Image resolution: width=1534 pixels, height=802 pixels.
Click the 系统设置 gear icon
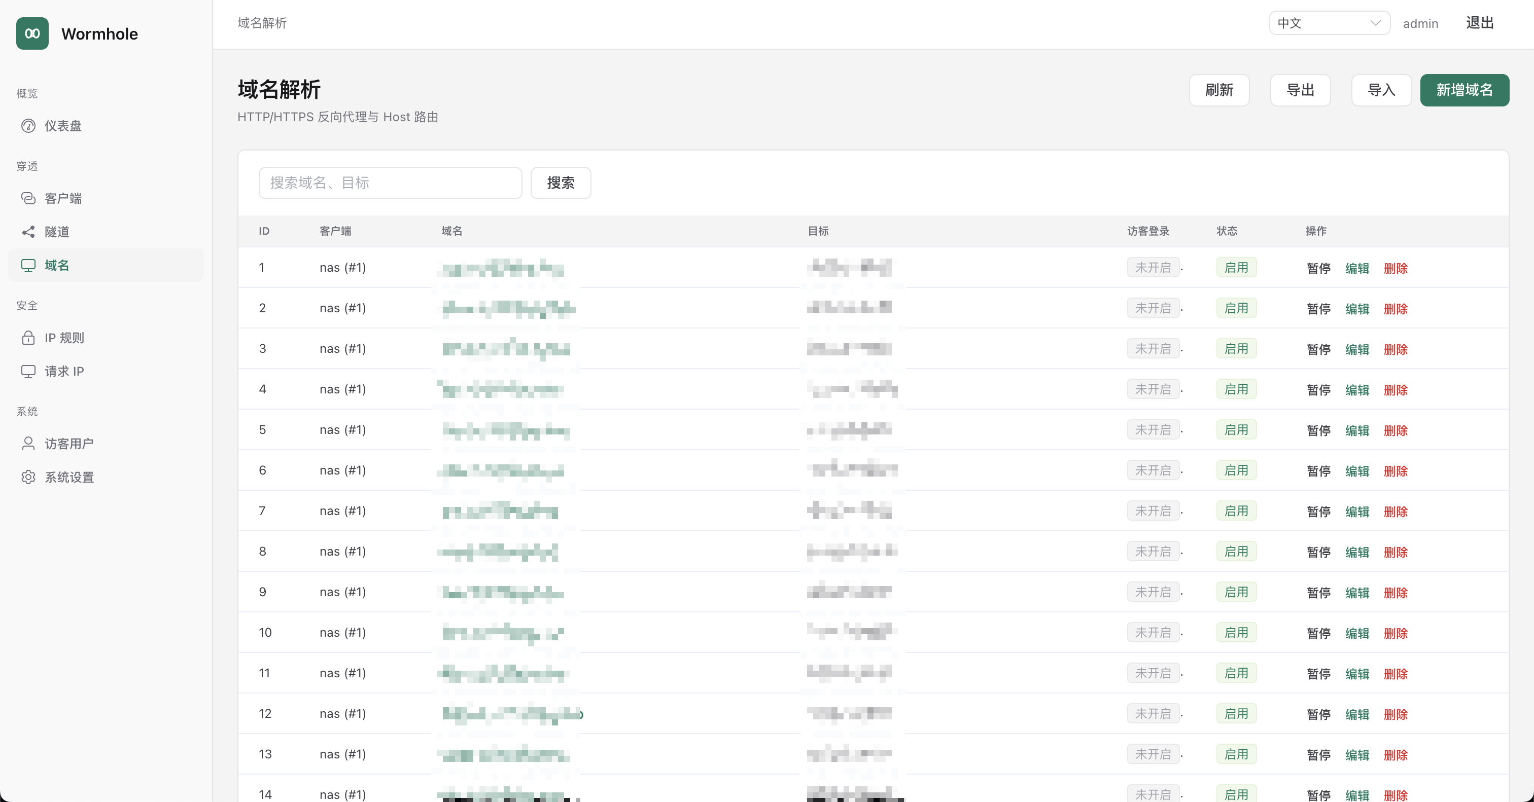click(x=28, y=477)
